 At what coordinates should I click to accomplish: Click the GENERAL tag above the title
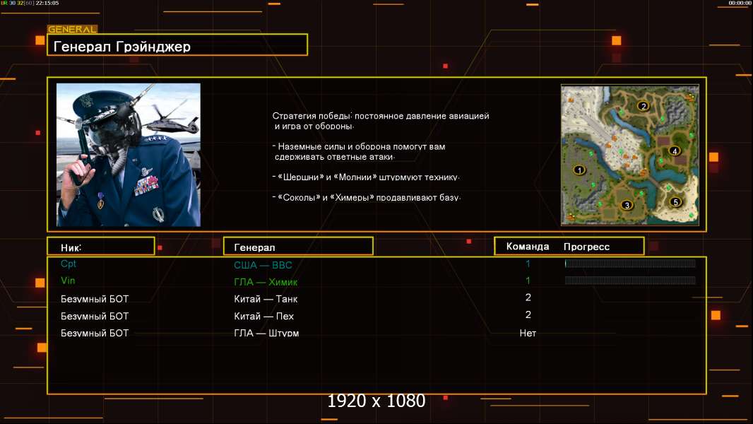72,29
